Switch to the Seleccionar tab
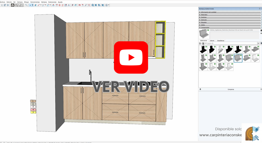This screenshot has width=262, height=143. point(204,41)
